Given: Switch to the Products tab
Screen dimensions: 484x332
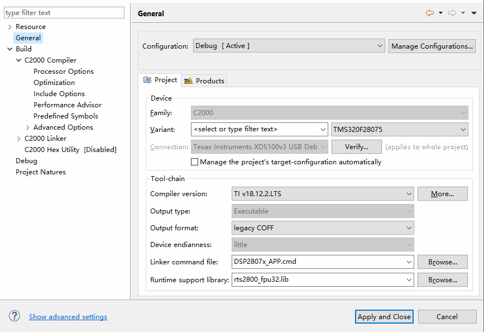Looking at the screenshot, I should [204, 81].
